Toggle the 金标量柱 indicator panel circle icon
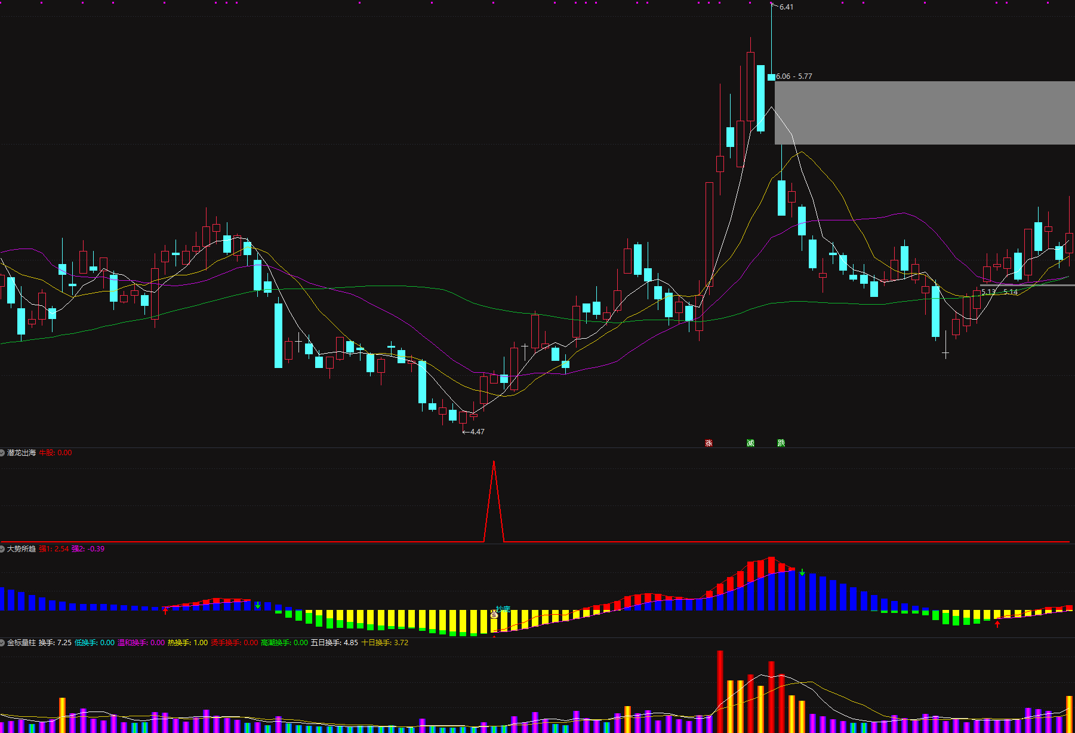 coord(3,643)
